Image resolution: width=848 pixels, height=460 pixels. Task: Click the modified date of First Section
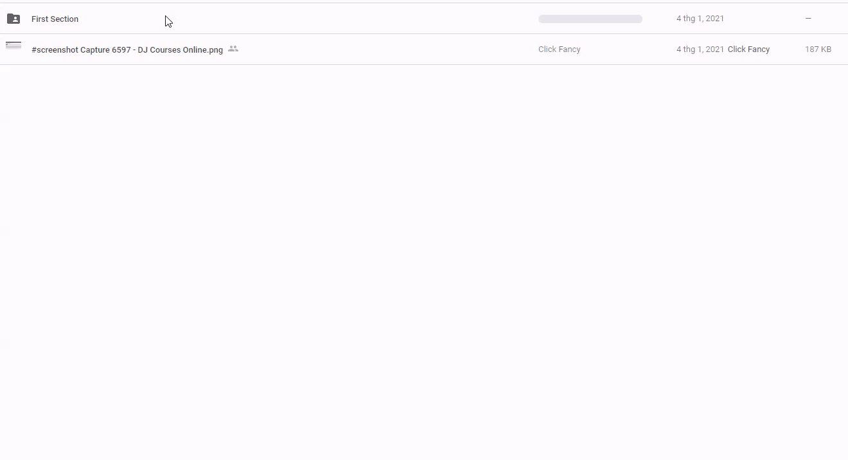[x=700, y=19]
